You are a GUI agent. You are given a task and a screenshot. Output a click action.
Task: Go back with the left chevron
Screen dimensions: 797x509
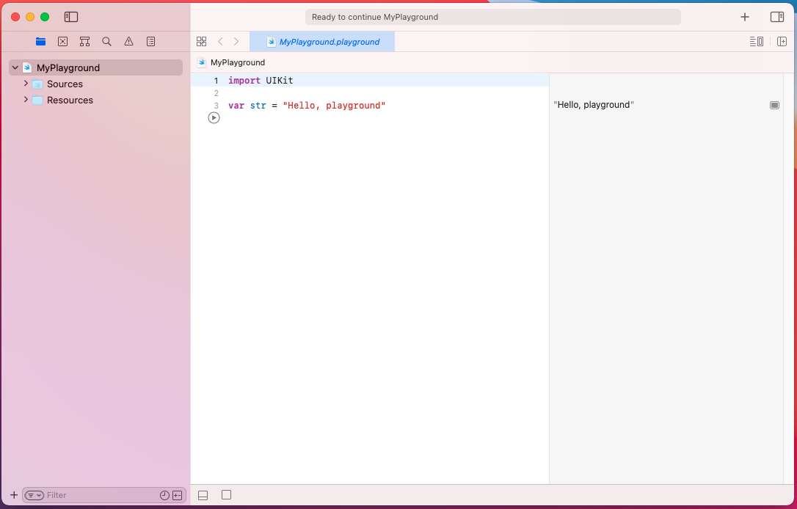click(220, 42)
